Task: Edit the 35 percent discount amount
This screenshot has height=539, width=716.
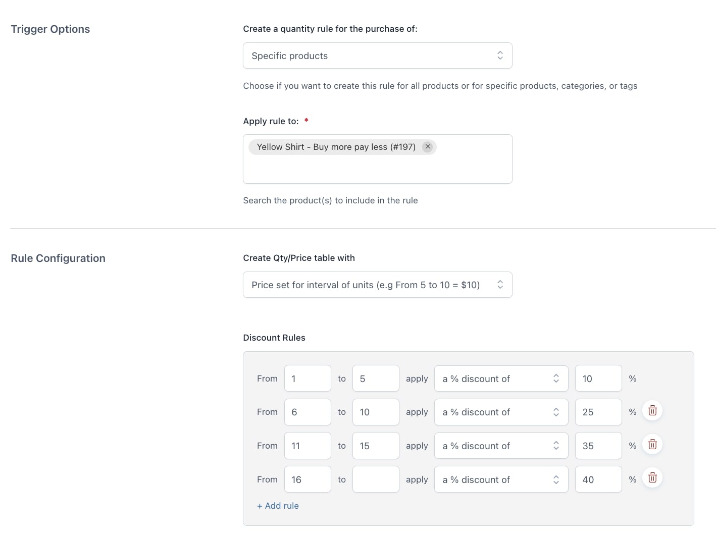Action: [x=598, y=446]
